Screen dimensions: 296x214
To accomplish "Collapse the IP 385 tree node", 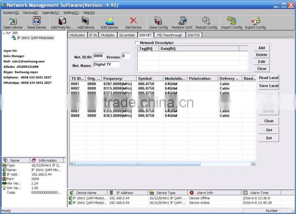I will pos(4,33).
